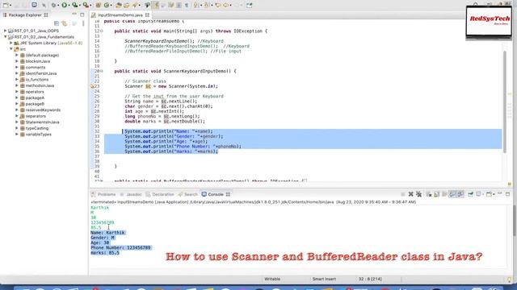Image resolution: width=517 pixels, height=290 pixels.
Task: Toggle Show Console on Standard Error change
Action: (x=460, y=194)
